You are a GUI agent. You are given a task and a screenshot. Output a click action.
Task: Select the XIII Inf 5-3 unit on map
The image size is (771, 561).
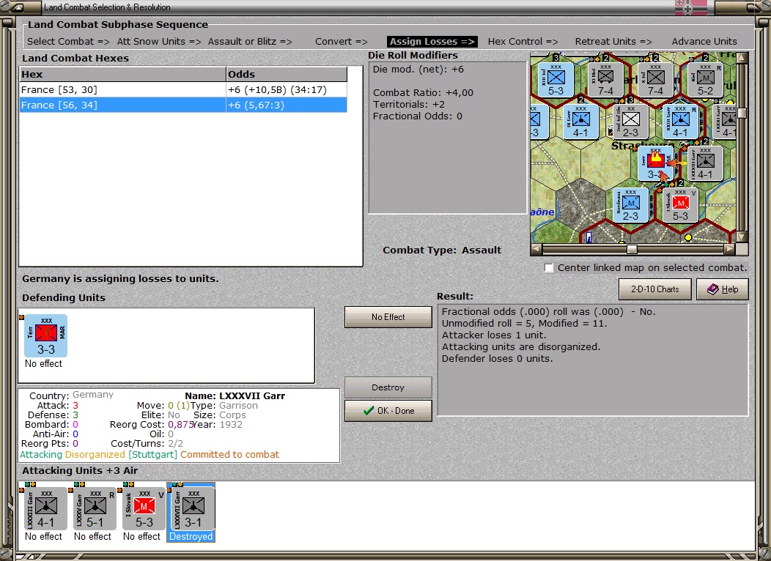tap(556, 79)
